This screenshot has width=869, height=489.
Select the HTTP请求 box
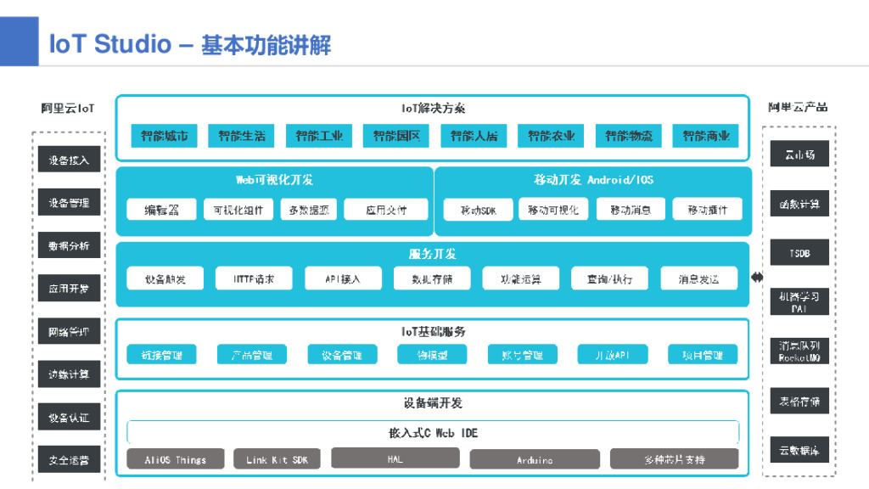(x=254, y=278)
